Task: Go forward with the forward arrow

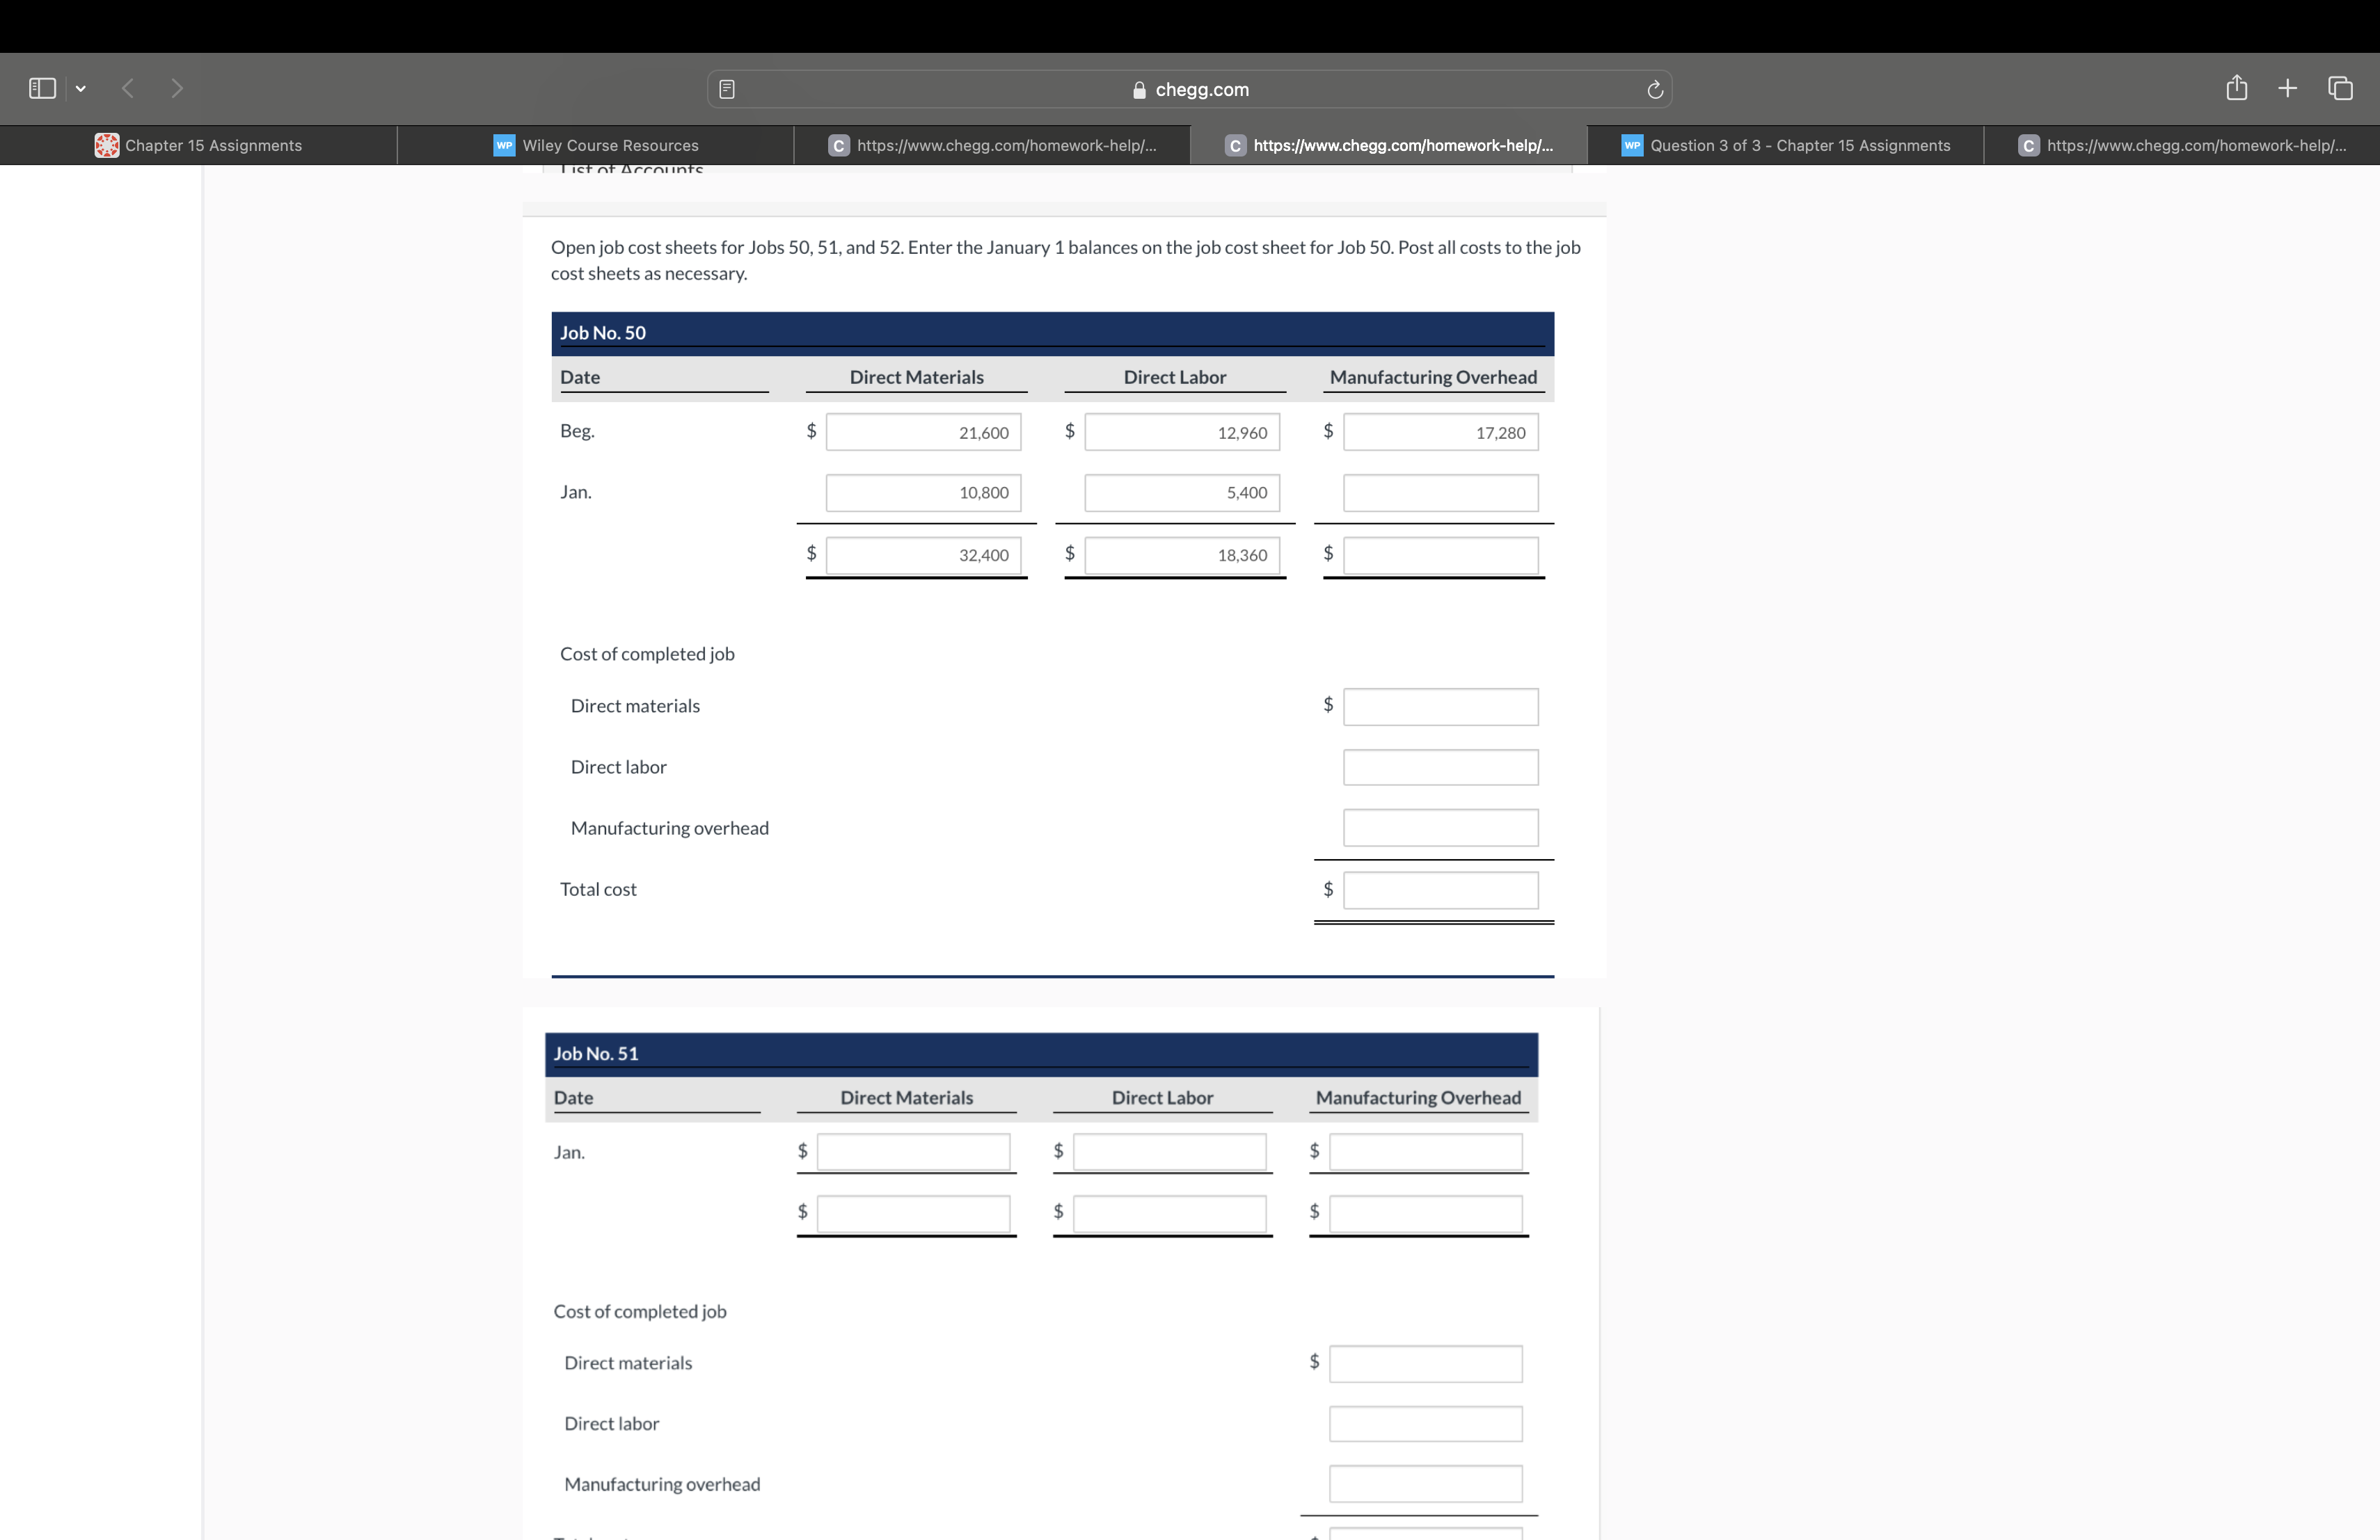Action: click(177, 89)
